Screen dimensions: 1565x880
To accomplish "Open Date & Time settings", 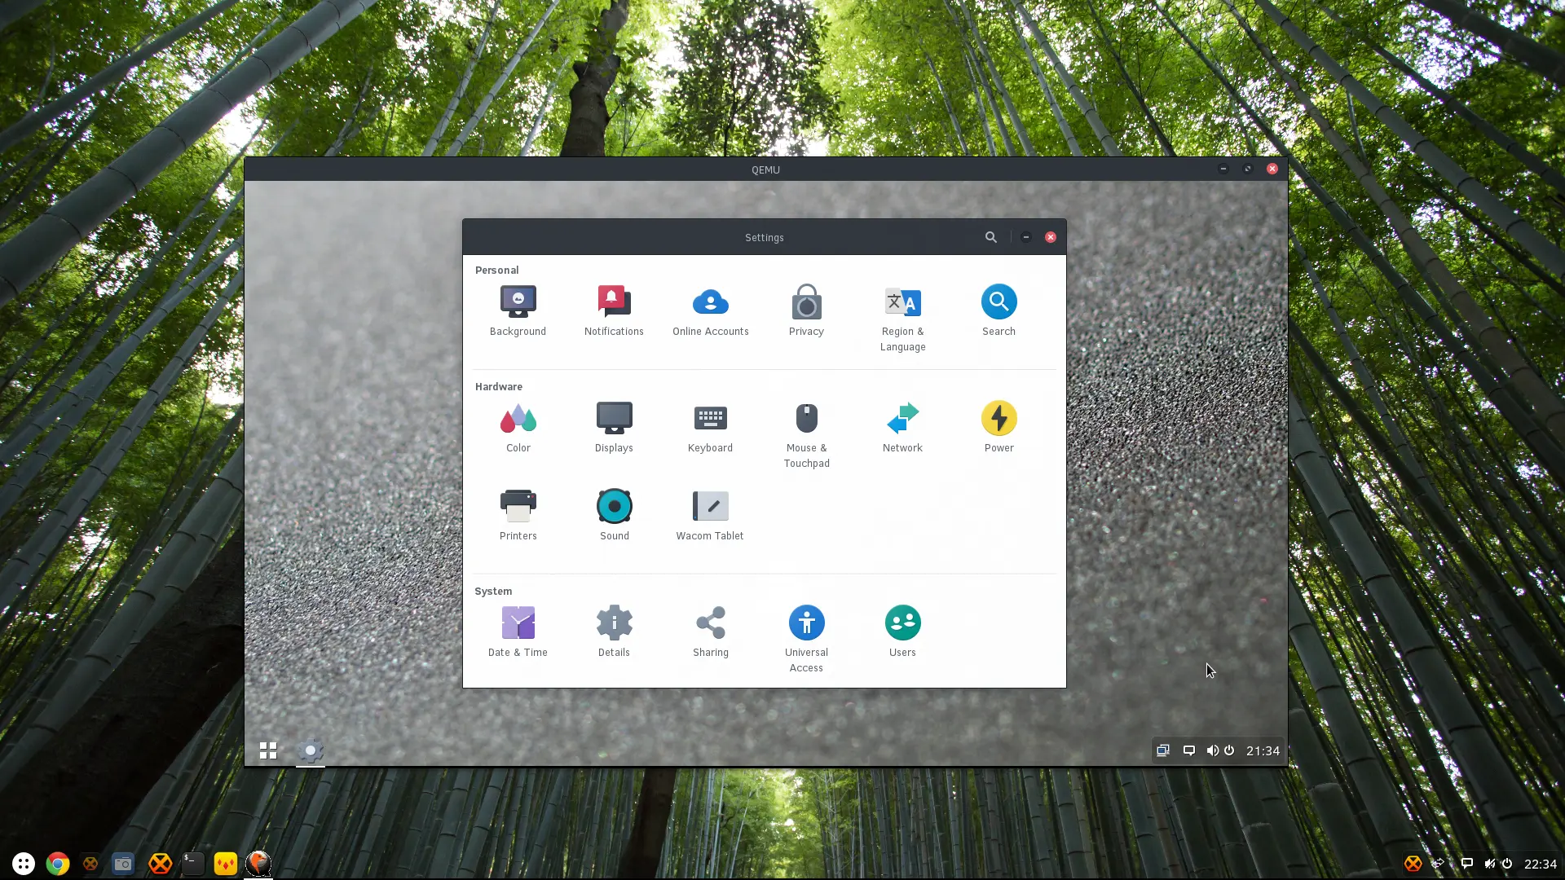I will click(x=518, y=632).
